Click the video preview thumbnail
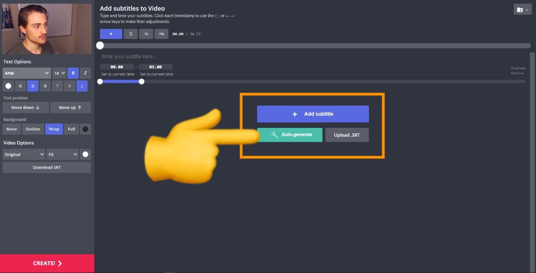Viewport: 536px width, 273px height. tap(47, 29)
